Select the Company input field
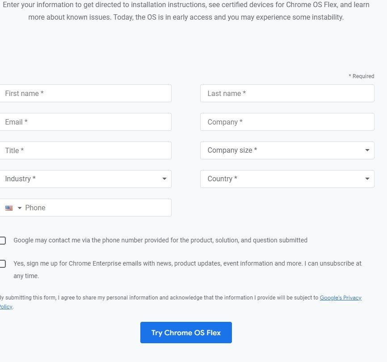Image resolution: width=387 pixels, height=362 pixels. point(287,122)
